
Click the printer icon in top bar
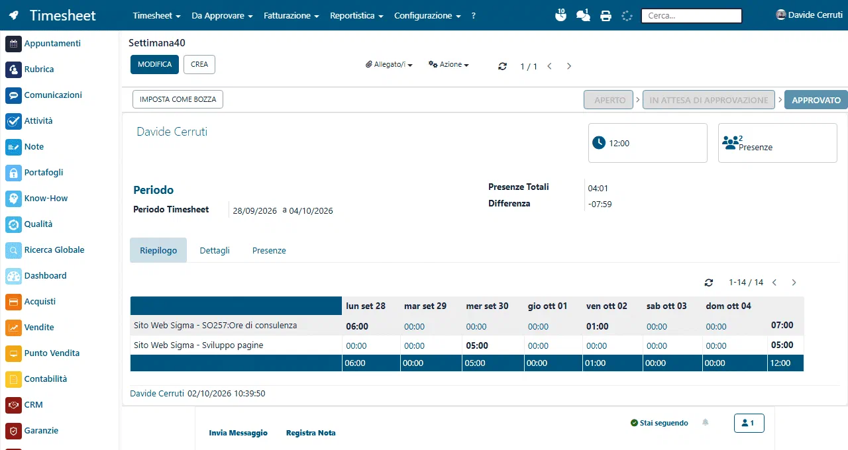606,16
